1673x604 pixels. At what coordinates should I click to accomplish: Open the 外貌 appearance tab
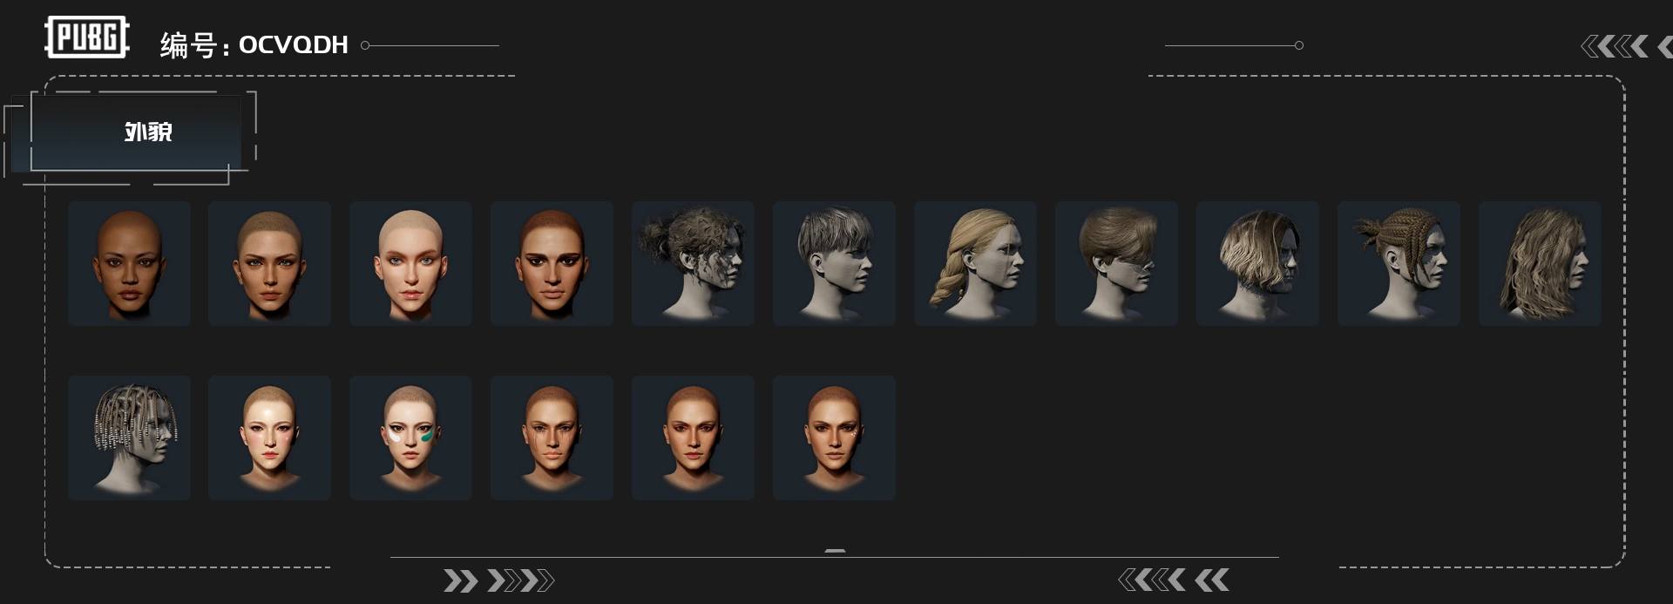[x=136, y=132]
